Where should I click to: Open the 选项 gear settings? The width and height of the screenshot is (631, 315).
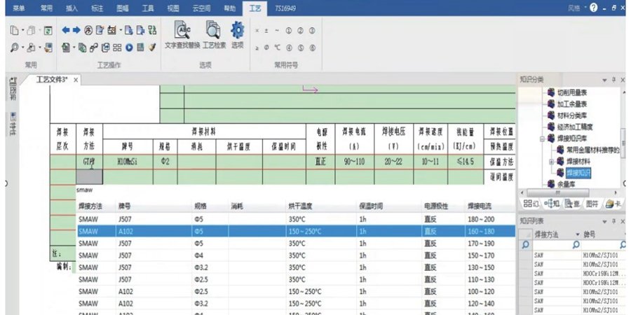coord(238,36)
